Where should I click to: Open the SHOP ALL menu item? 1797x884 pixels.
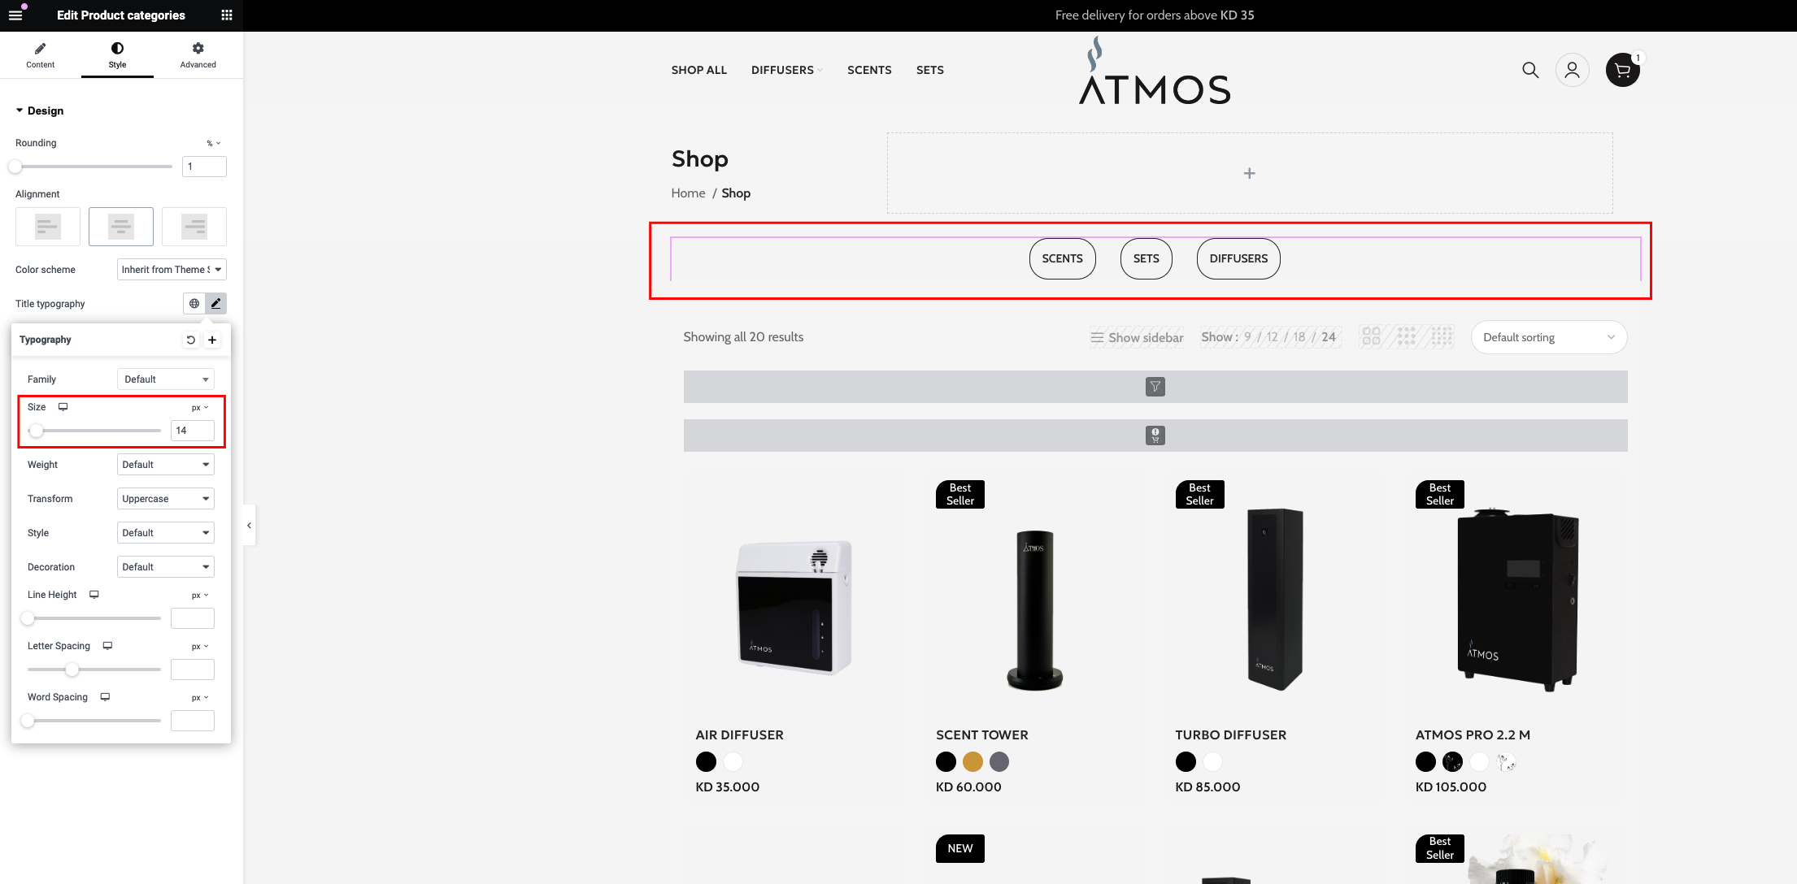[699, 71]
